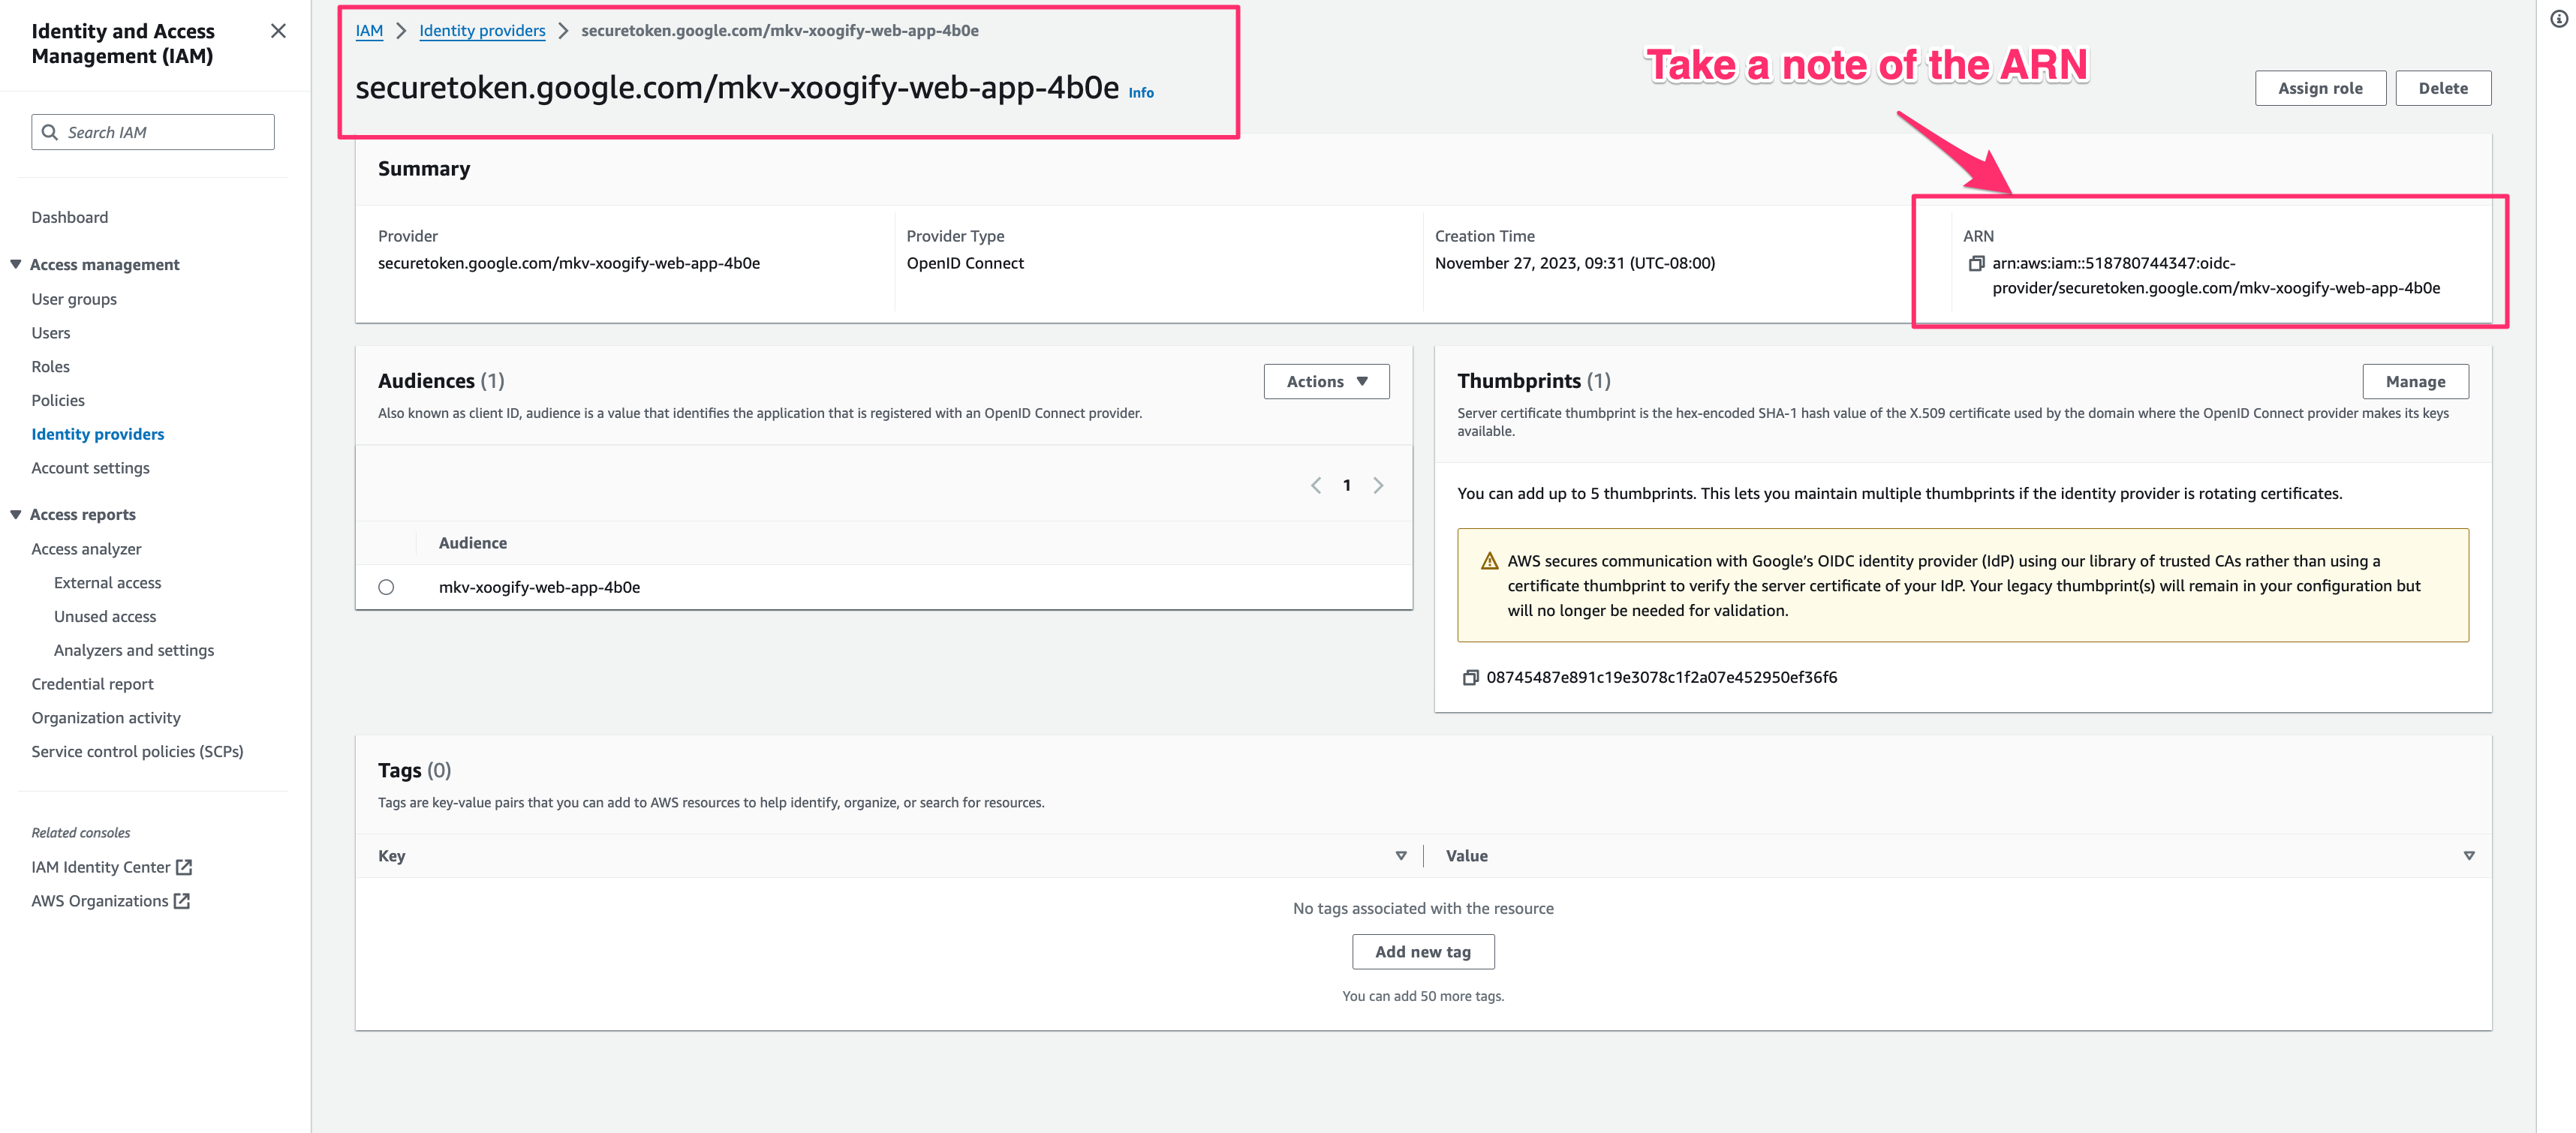Open Roles in the sidebar
Screen dimensions: 2576x1133
click(x=50, y=367)
